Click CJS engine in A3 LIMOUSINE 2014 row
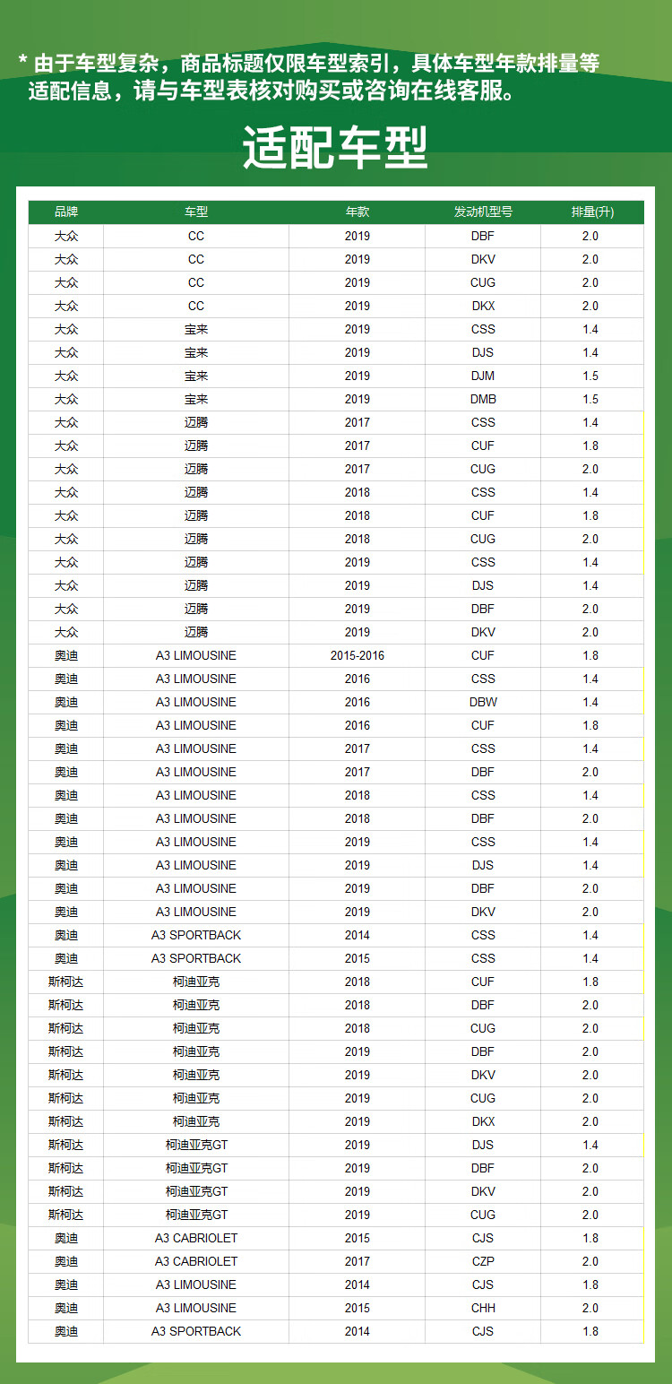The height and width of the screenshot is (1384, 672). coord(483,1285)
